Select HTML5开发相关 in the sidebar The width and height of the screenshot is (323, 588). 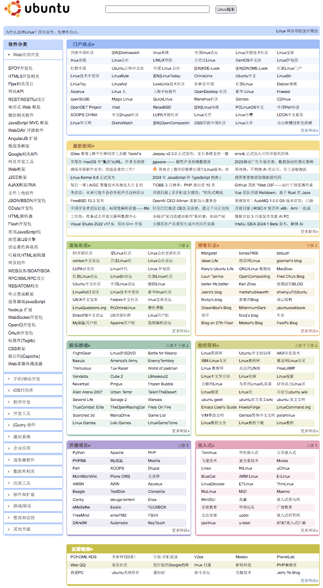tap(24, 76)
